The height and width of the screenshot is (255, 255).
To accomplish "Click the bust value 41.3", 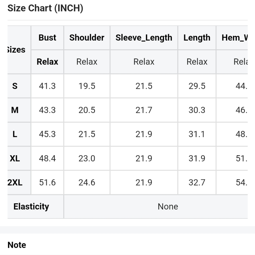I will pos(47,86).
